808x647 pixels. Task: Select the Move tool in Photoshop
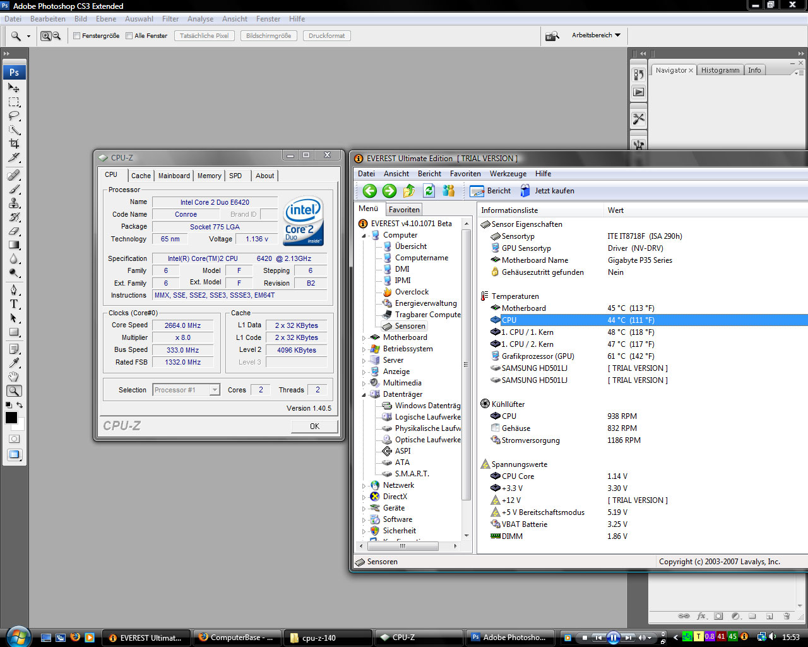pos(14,88)
